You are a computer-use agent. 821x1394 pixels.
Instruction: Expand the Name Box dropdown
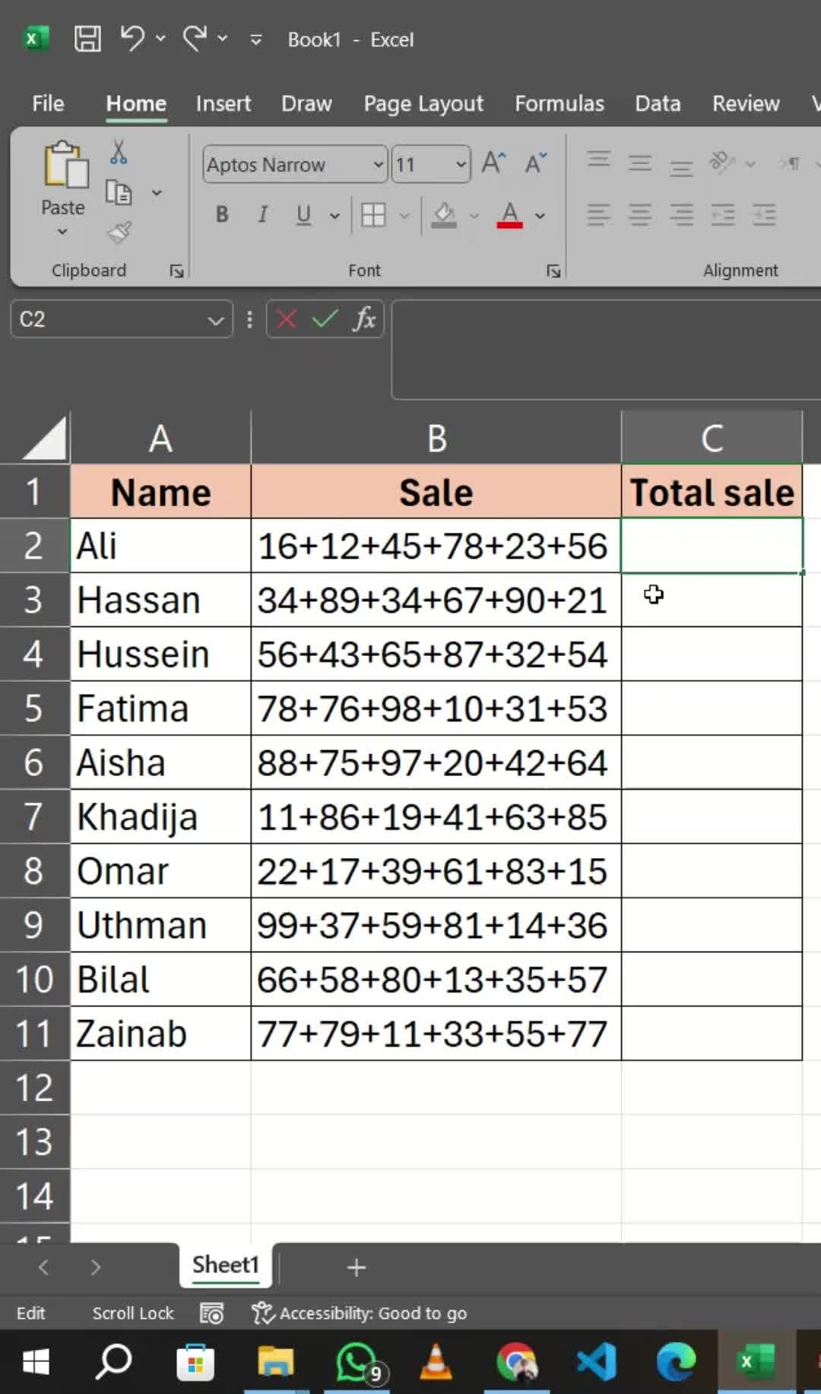coord(216,321)
